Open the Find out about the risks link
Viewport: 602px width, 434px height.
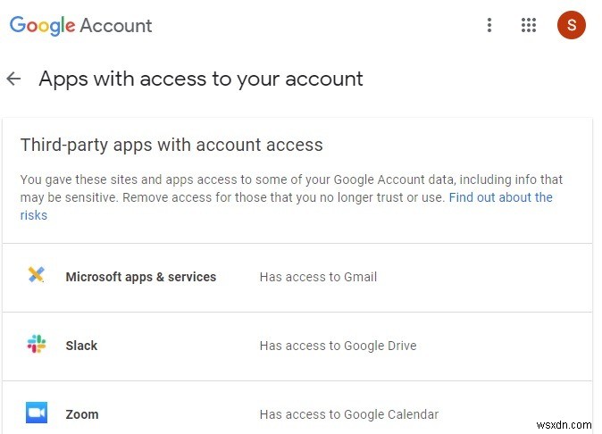pyautogui.click(x=500, y=197)
